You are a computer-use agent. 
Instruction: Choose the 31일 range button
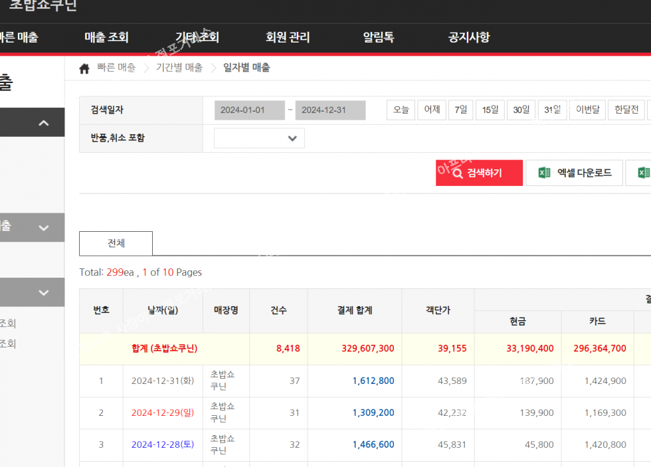(552, 110)
